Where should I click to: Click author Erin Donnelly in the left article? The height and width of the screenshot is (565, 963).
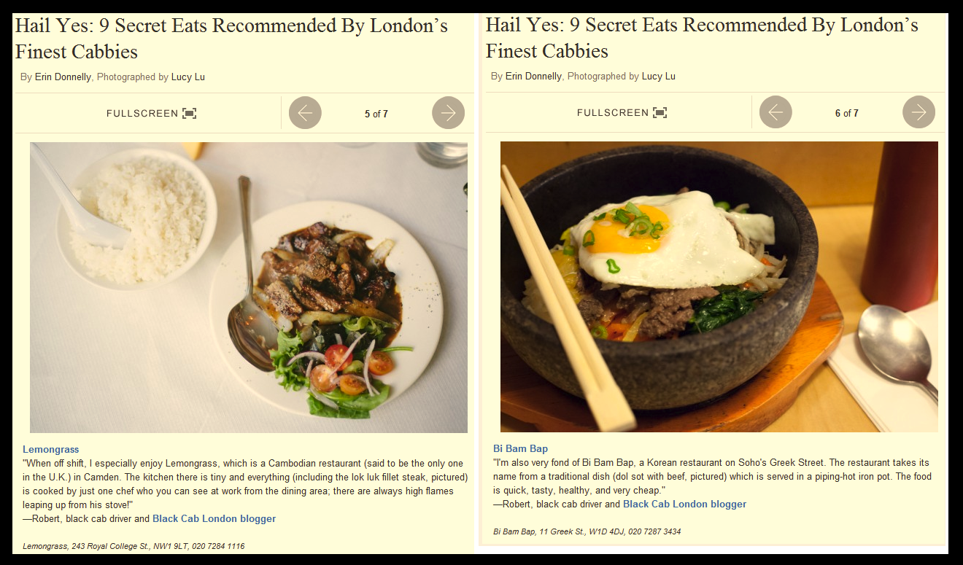tap(63, 77)
